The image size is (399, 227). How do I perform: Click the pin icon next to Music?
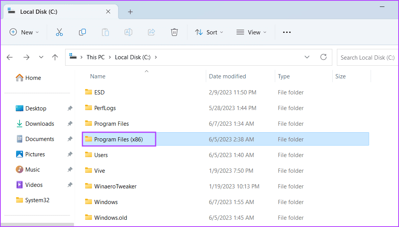(x=70, y=169)
